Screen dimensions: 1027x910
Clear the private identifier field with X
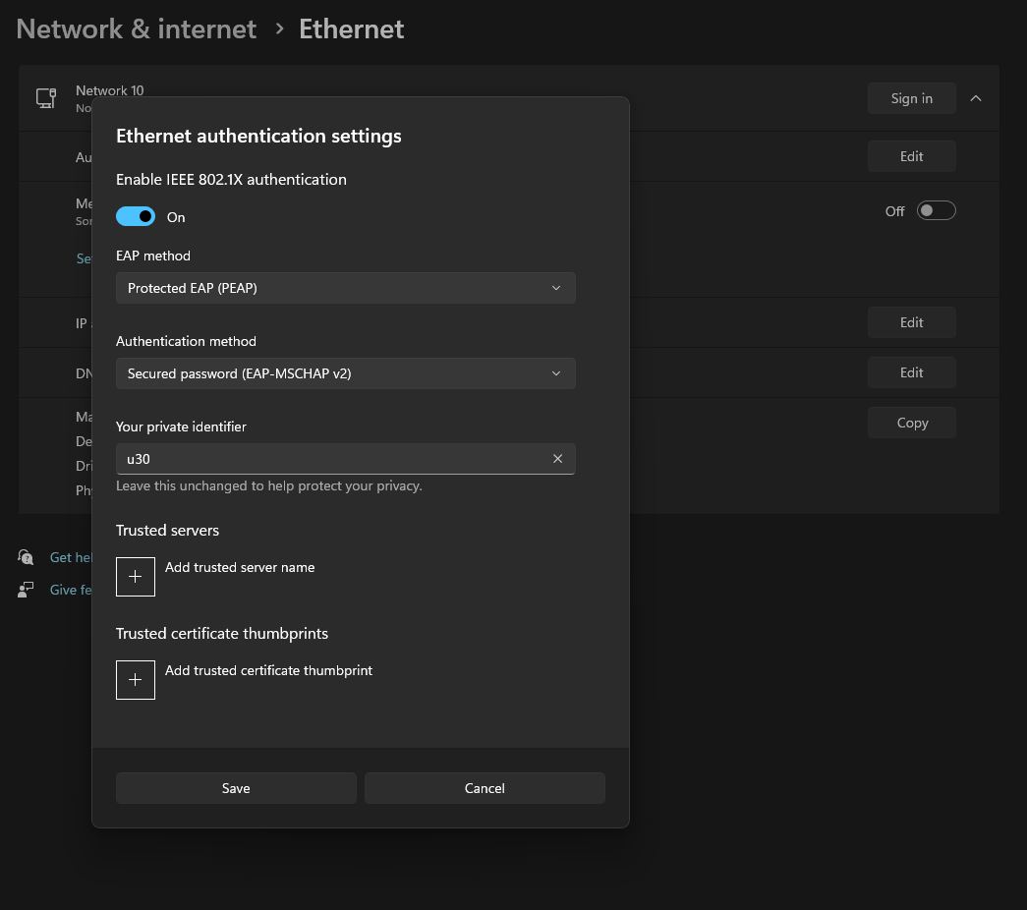coord(557,459)
